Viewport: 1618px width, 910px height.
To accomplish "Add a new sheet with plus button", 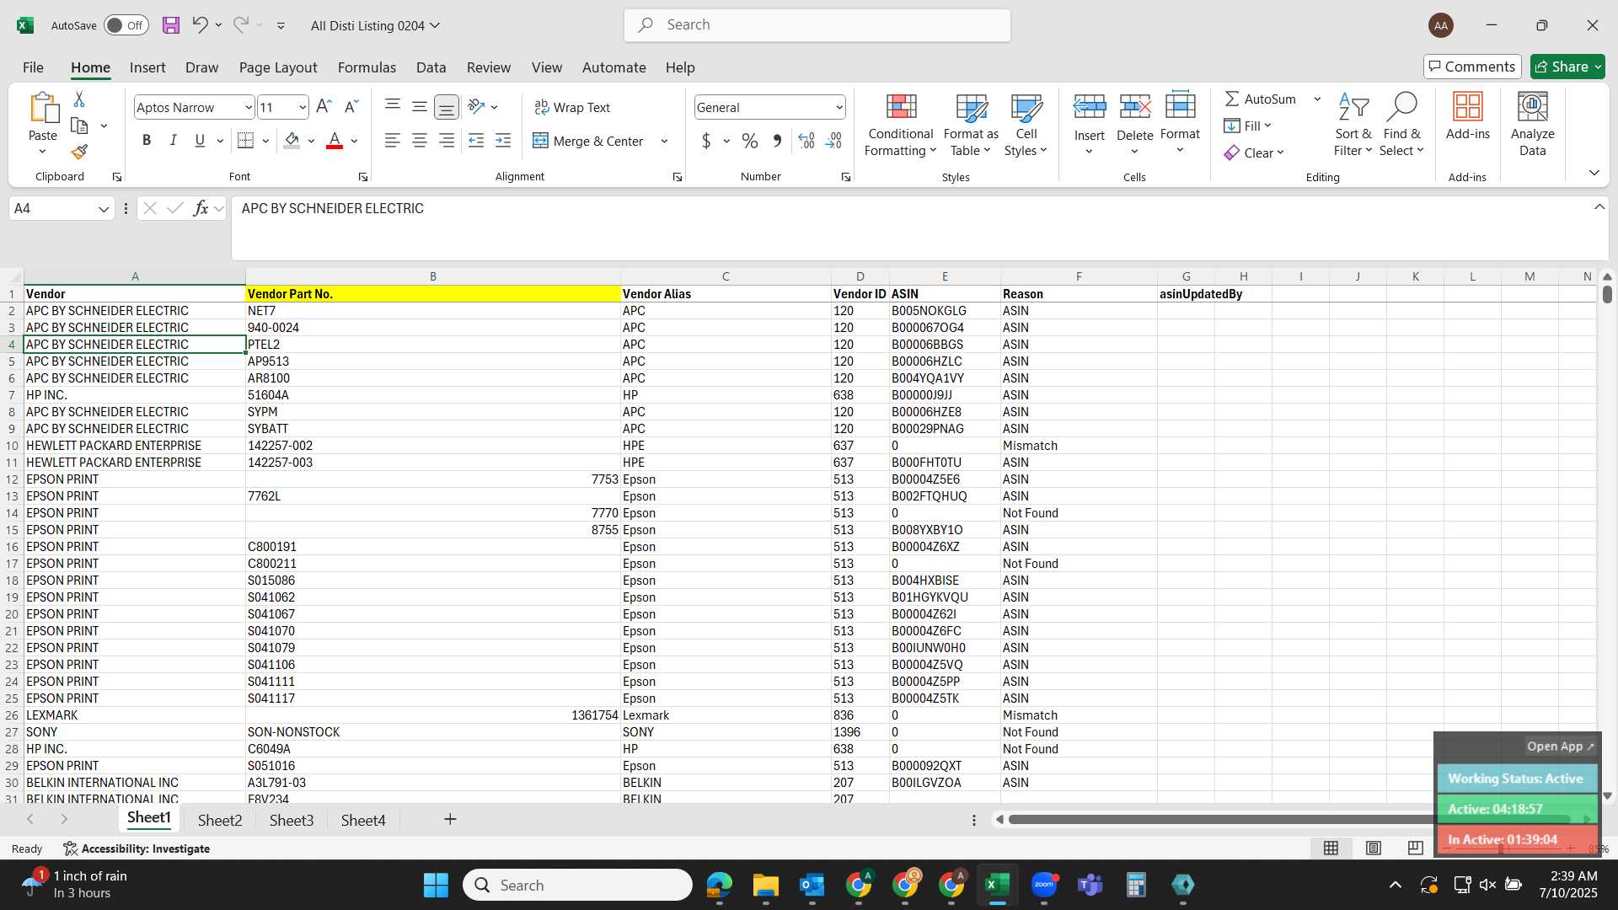I will click(450, 819).
